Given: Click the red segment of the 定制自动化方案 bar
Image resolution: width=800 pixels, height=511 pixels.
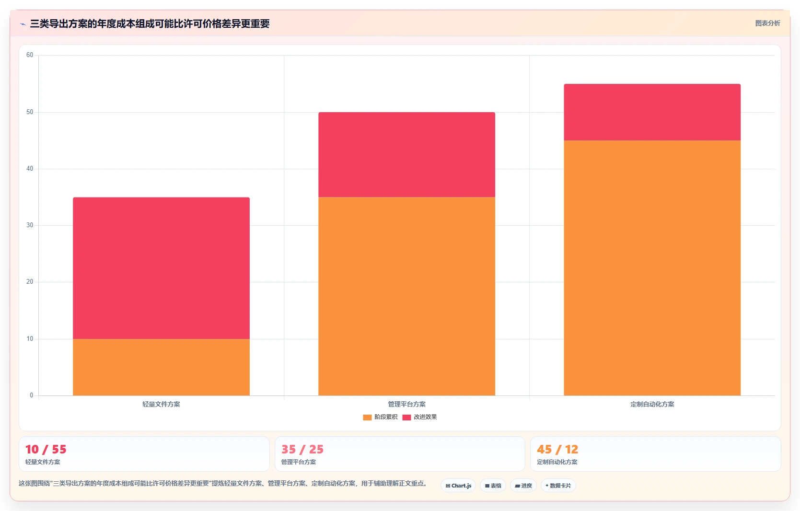Looking at the screenshot, I should tap(652, 112).
